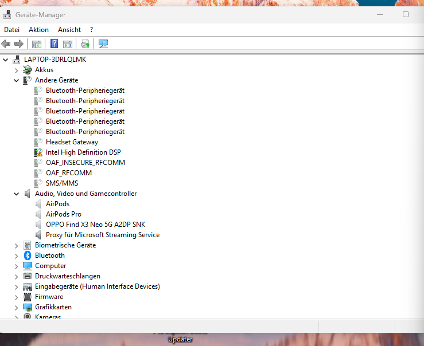The image size is (424, 346).
Task: Click the show/hide console tree icon
Action: [x=37, y=44]
